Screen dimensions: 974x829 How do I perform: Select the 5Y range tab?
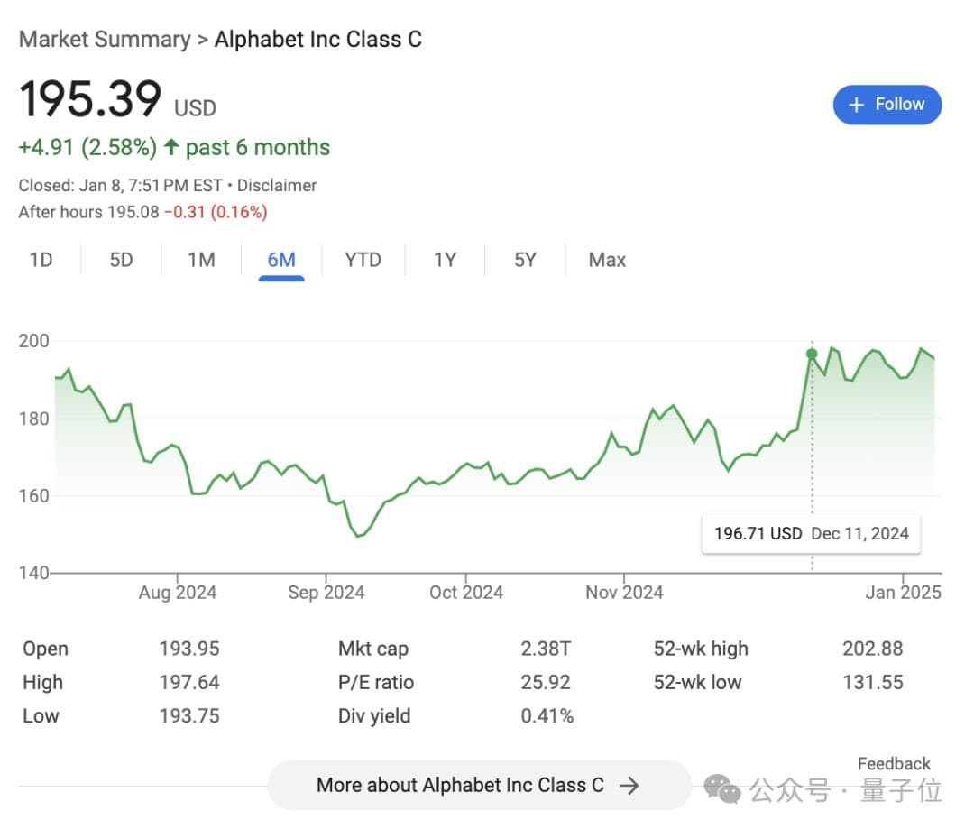[525, 260]
